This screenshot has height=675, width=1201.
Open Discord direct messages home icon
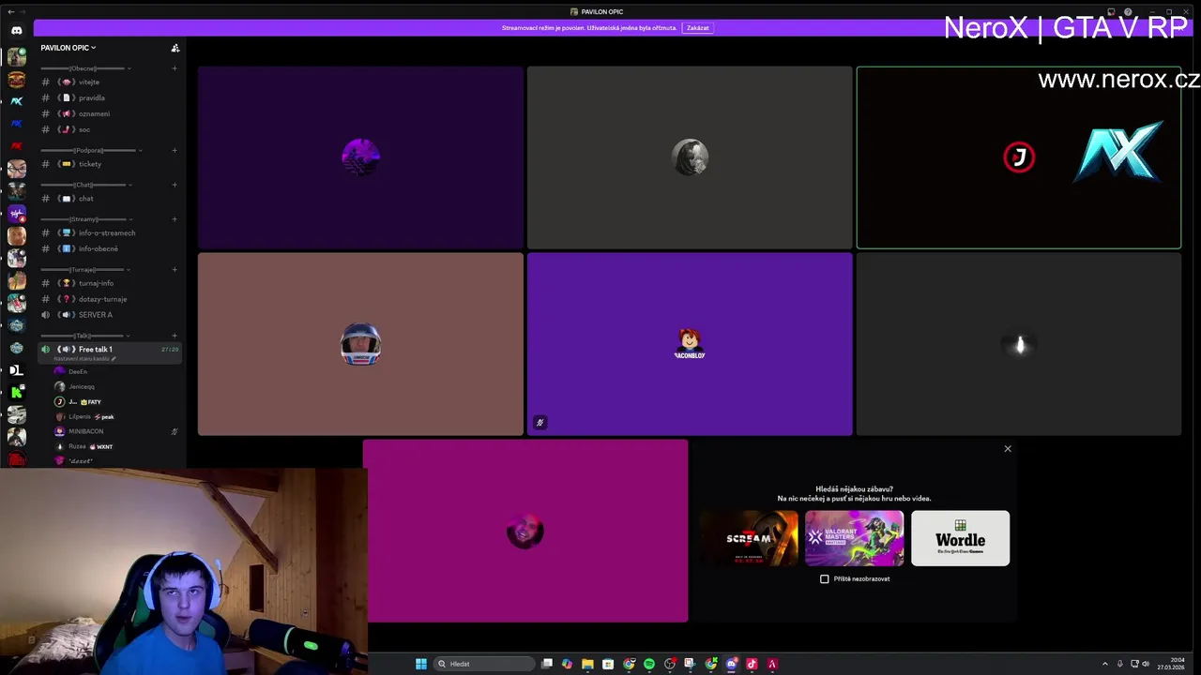[x=16, y=31]
